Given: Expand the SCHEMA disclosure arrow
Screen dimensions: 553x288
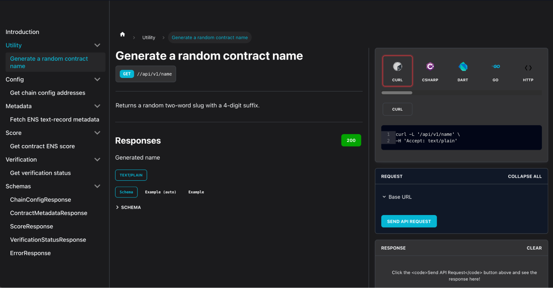Looking at the screenshot, I should (x=118, y=207).
